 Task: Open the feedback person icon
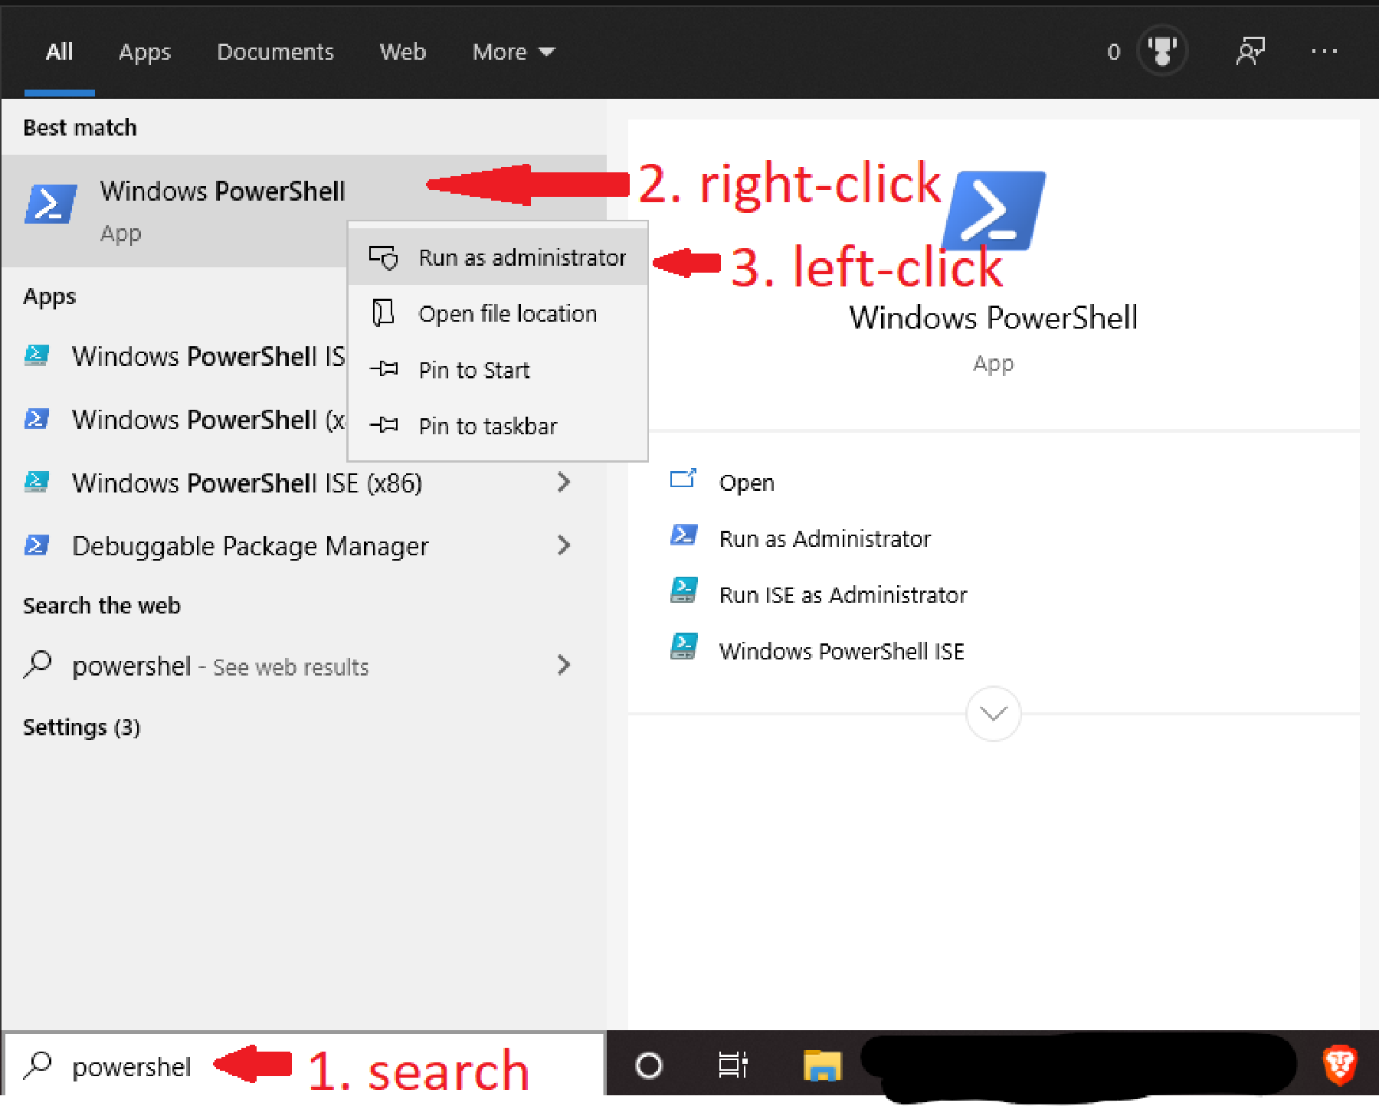1250,51
